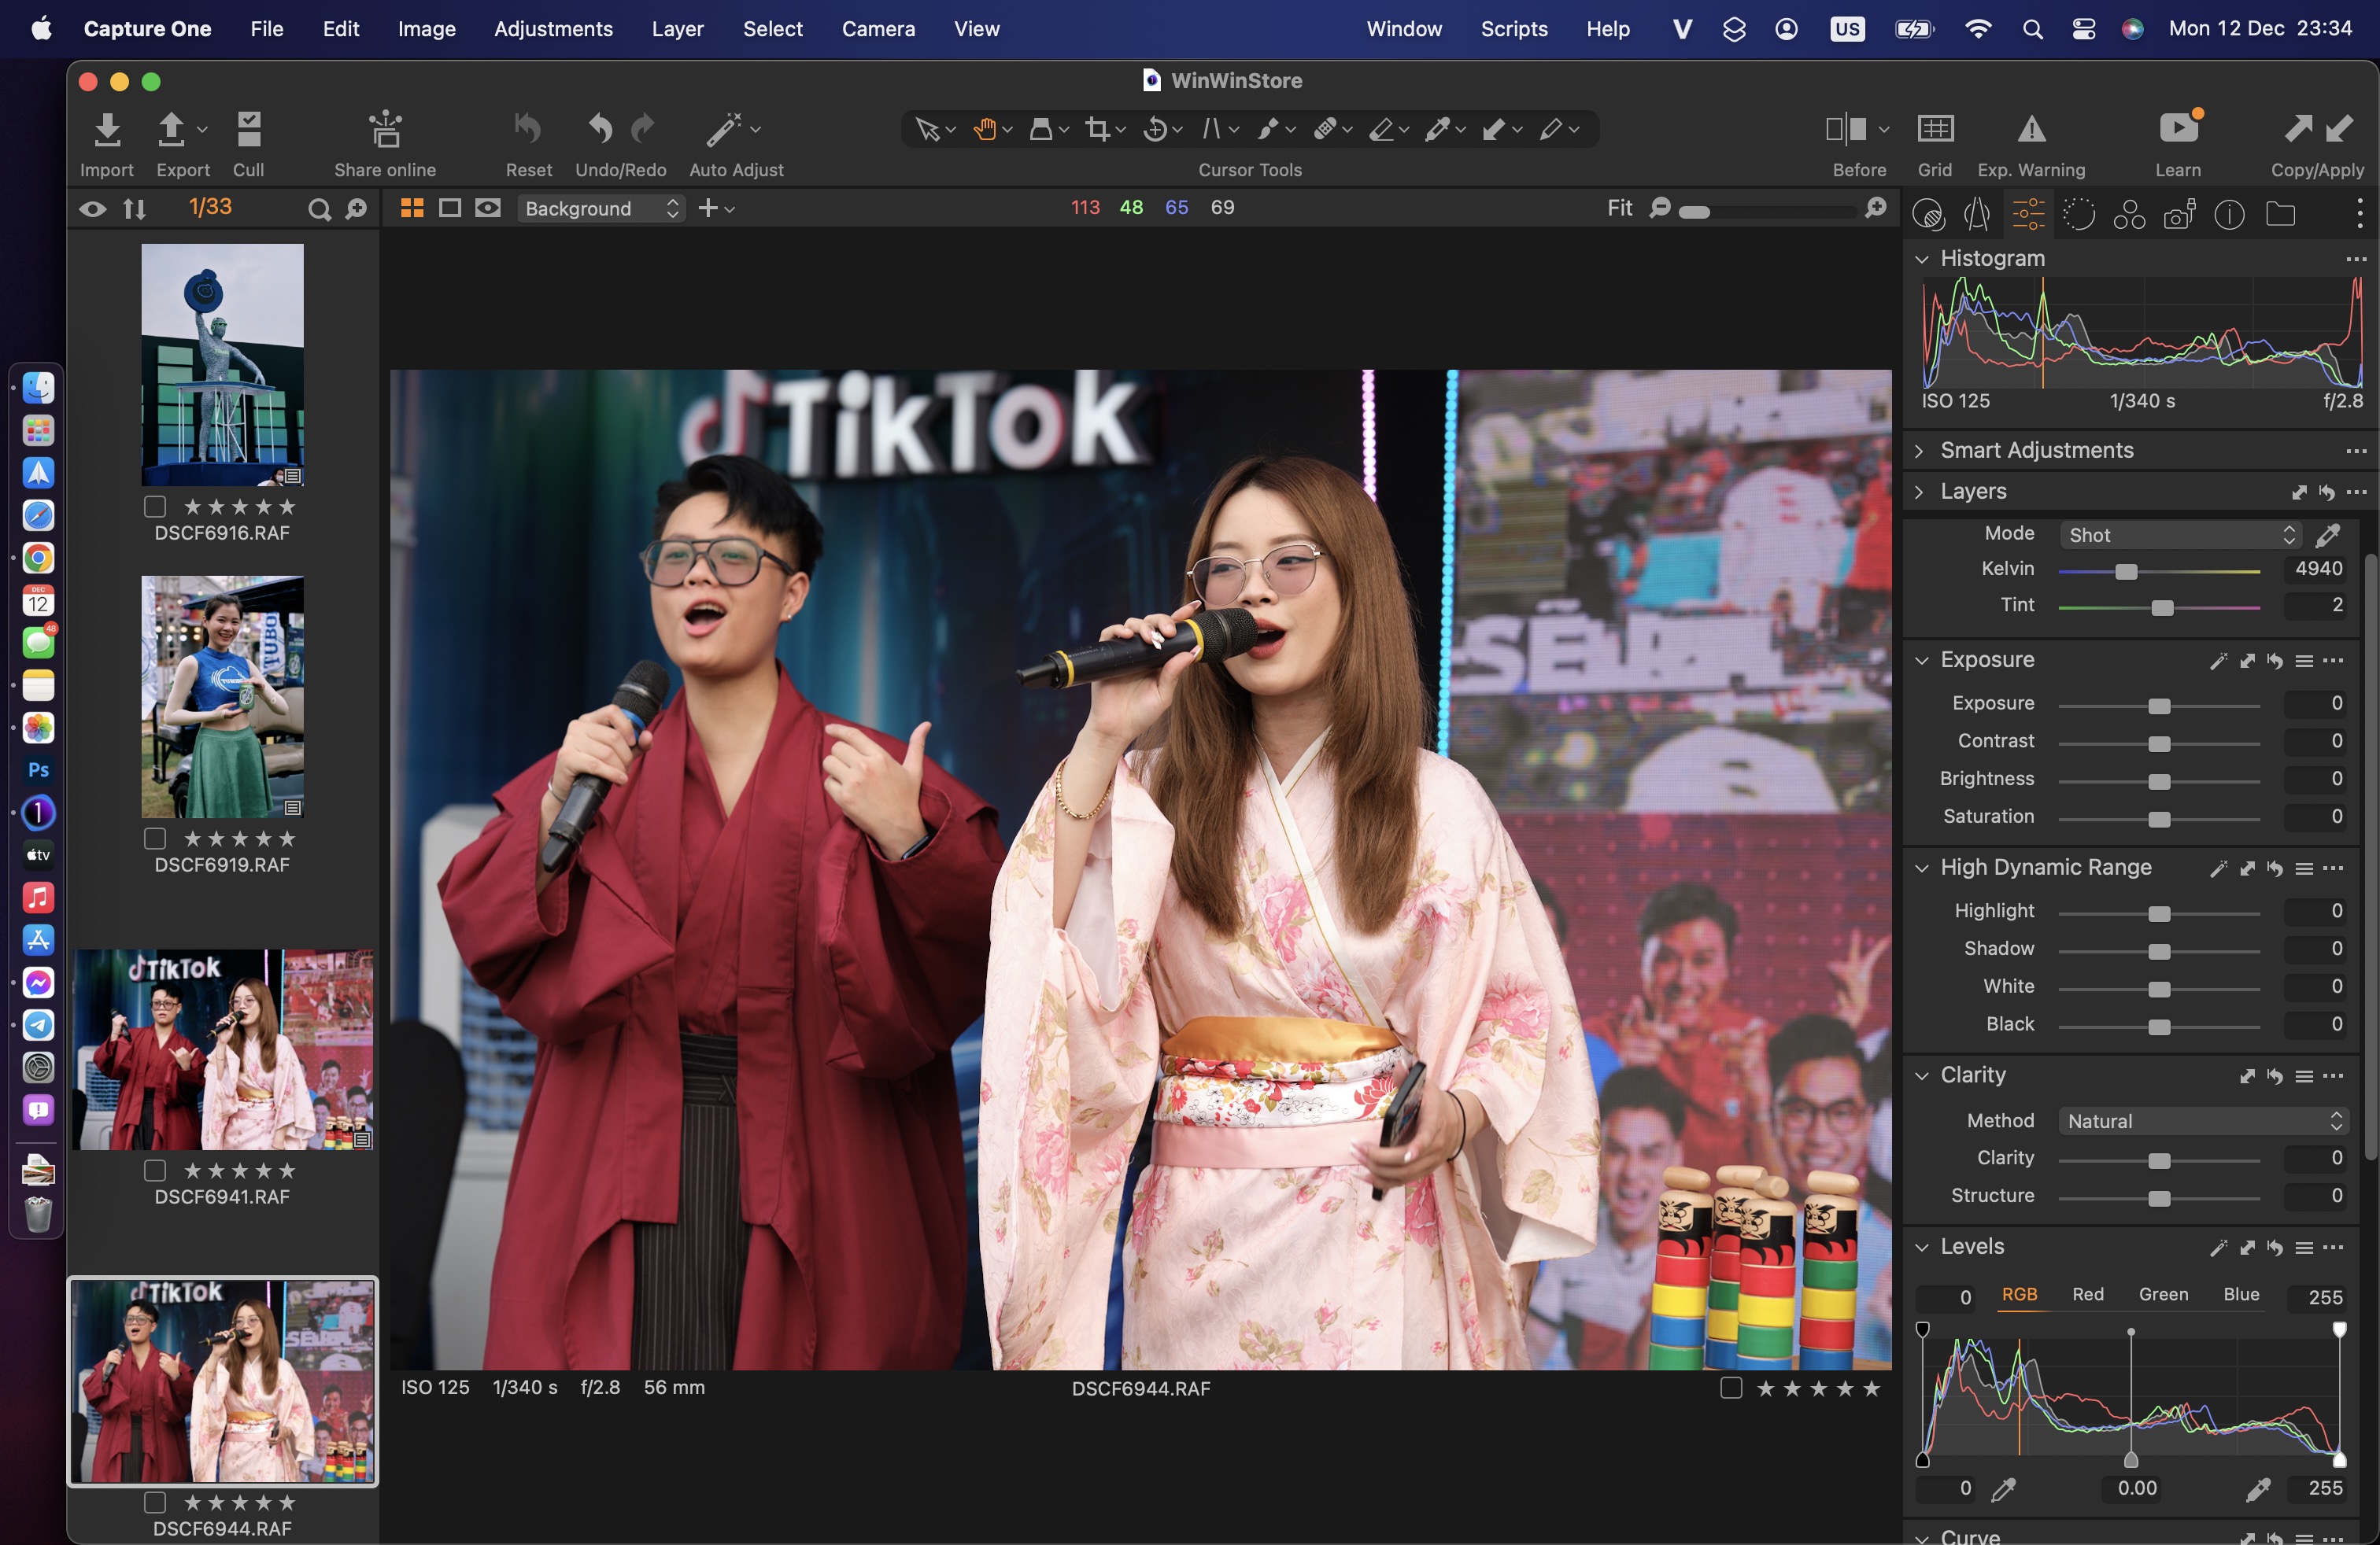Viewport: 2380px width, 1545px height.
Task: Toggle proof margin viewer mode
Action: click(x=488, y=208)
